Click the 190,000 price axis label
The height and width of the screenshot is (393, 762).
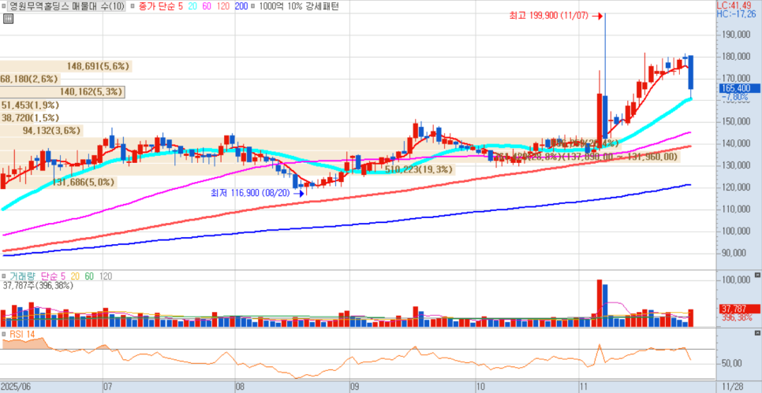tap(737, 35)
